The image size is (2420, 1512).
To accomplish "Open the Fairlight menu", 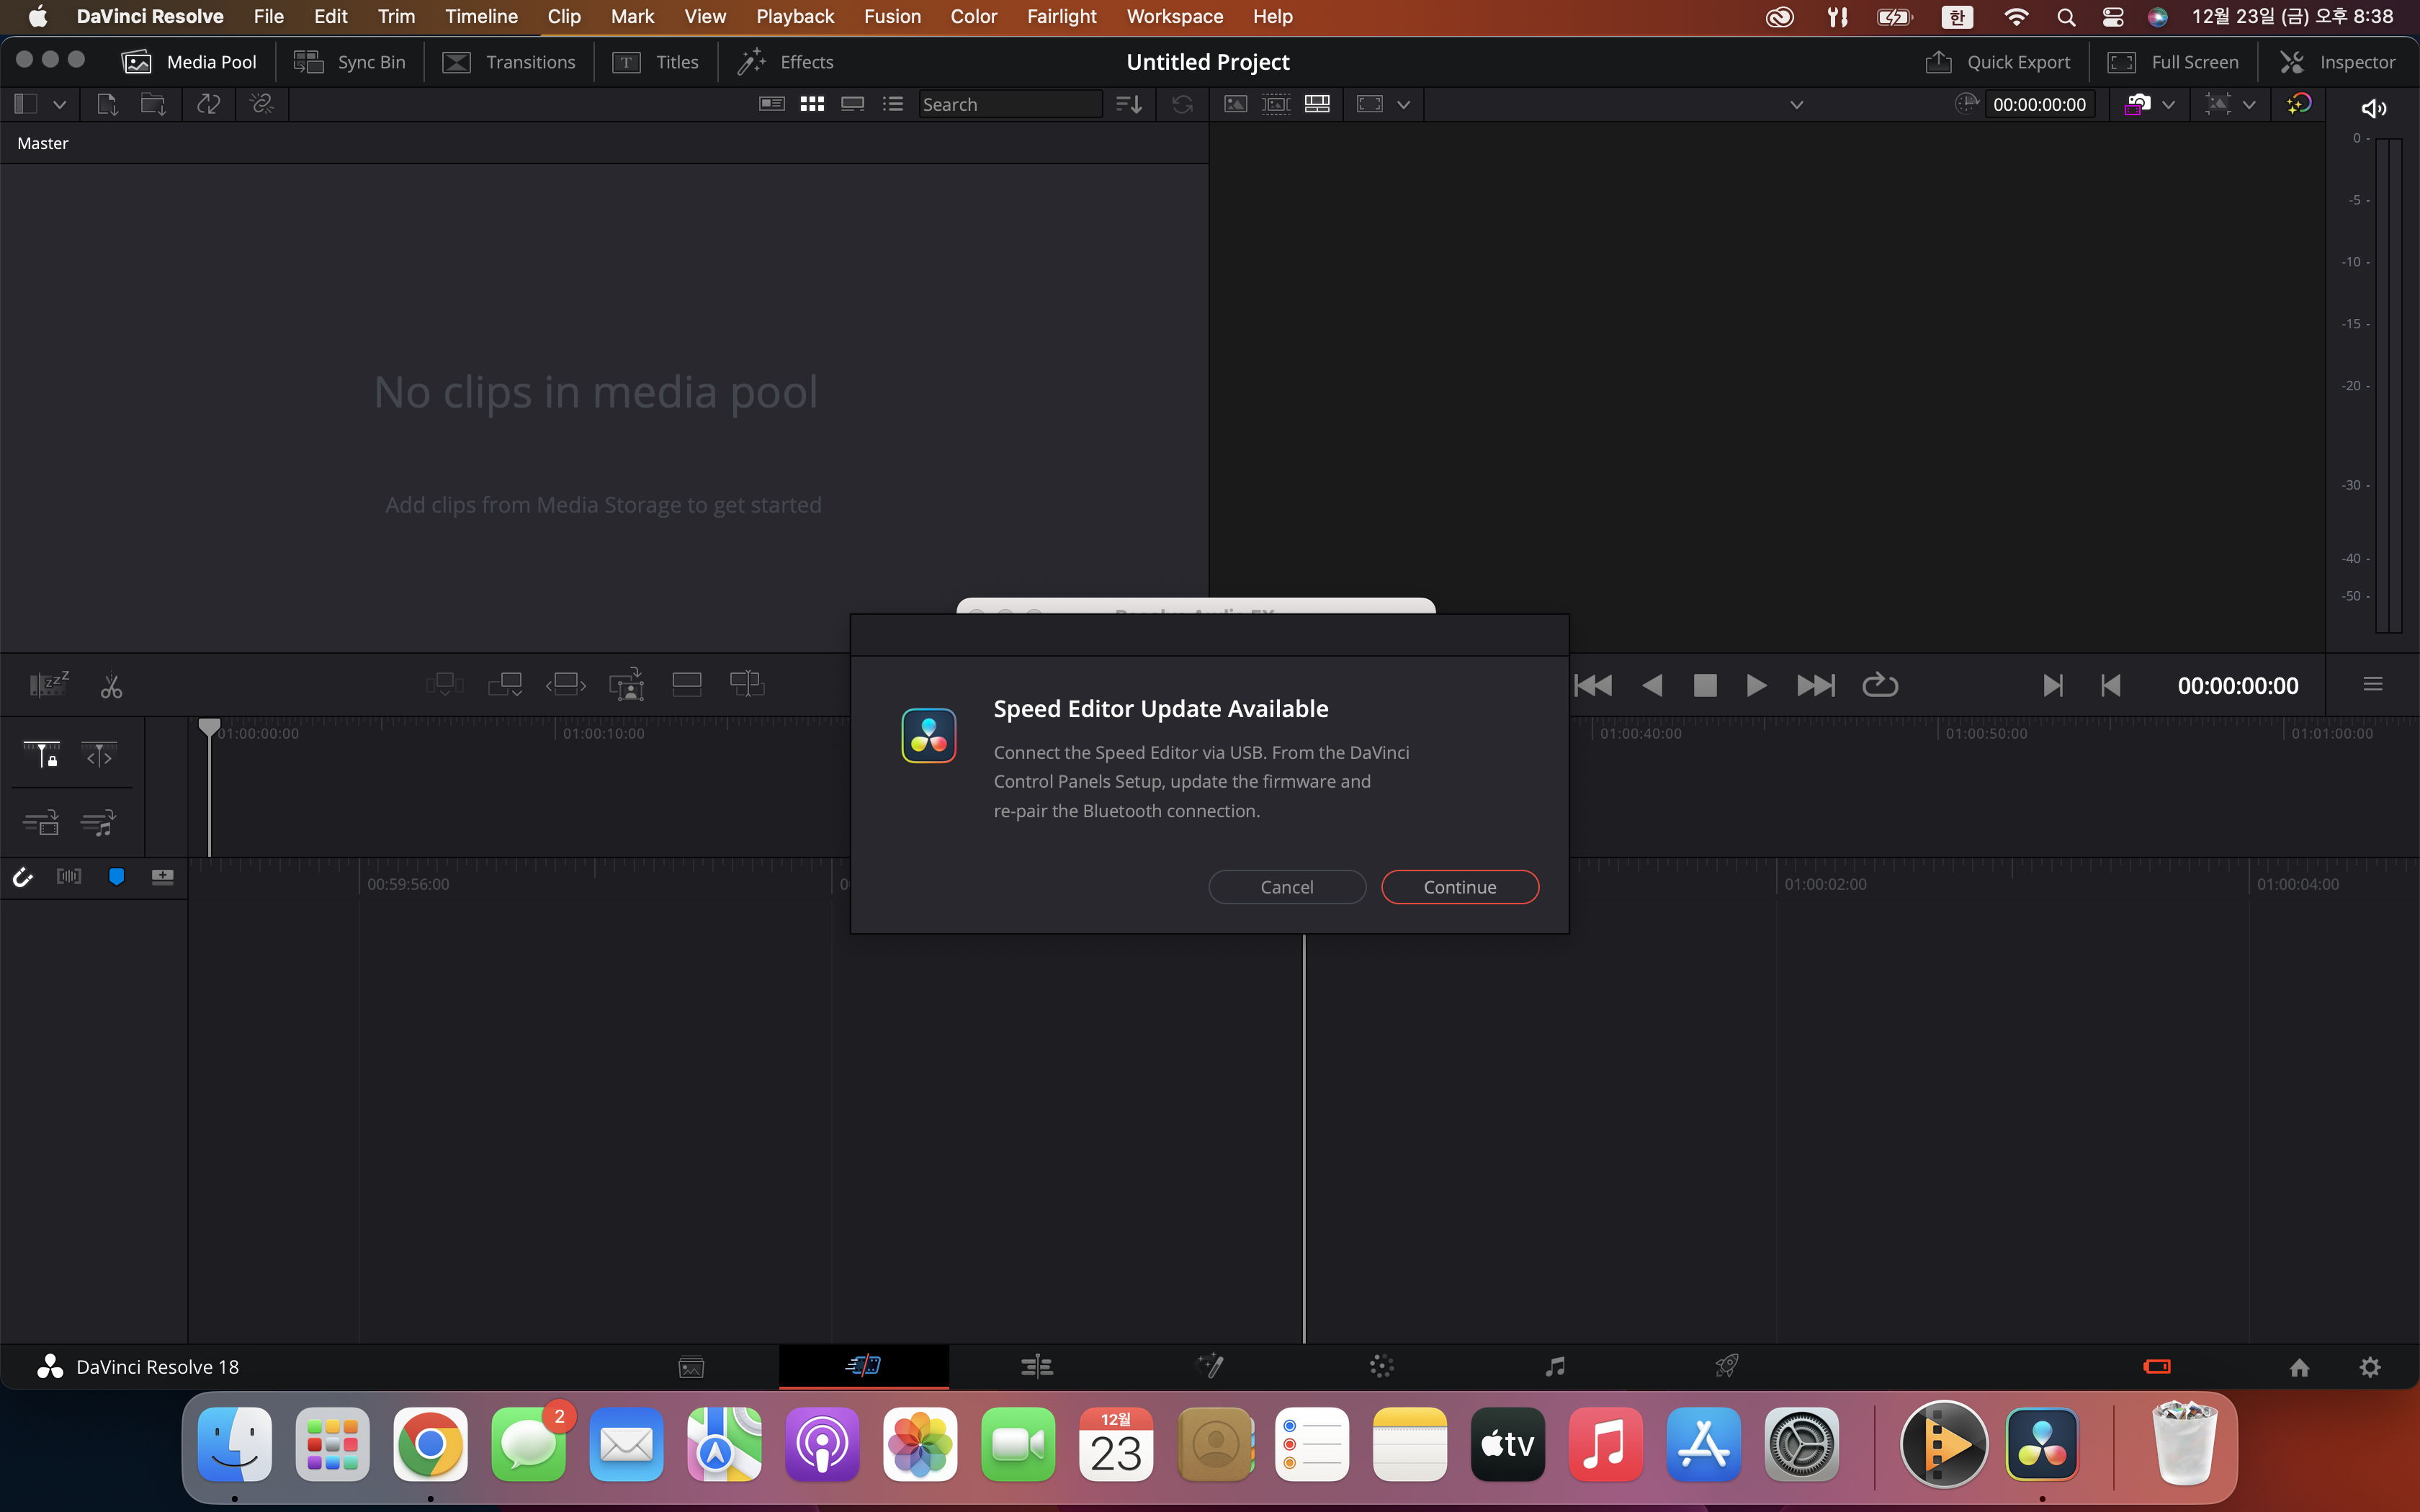I will point(1061,16).
